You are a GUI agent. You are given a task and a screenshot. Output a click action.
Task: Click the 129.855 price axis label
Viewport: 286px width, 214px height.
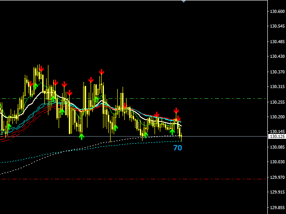coord(277,208)
